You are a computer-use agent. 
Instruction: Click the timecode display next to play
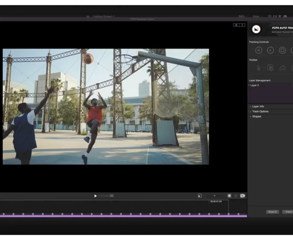(x=106, y=196)
